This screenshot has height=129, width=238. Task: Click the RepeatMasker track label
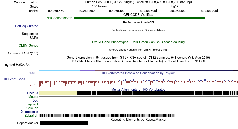28,123
